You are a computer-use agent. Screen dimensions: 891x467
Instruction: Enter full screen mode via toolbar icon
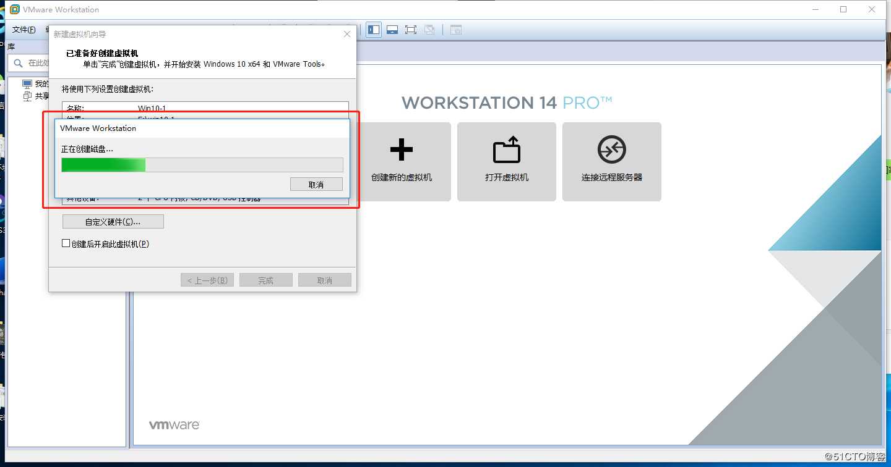pyautogui.click(x=410, y=30)
